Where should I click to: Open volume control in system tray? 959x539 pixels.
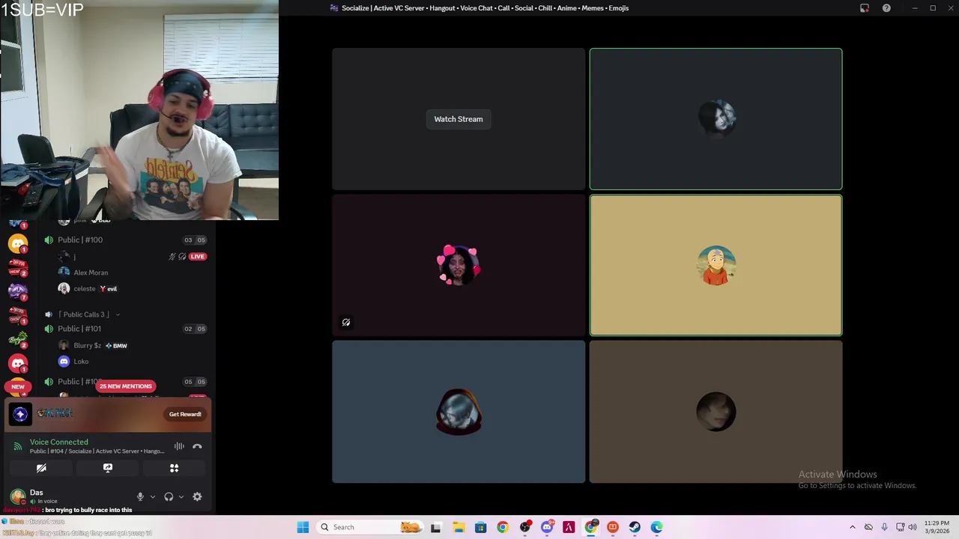pos(913,527)
